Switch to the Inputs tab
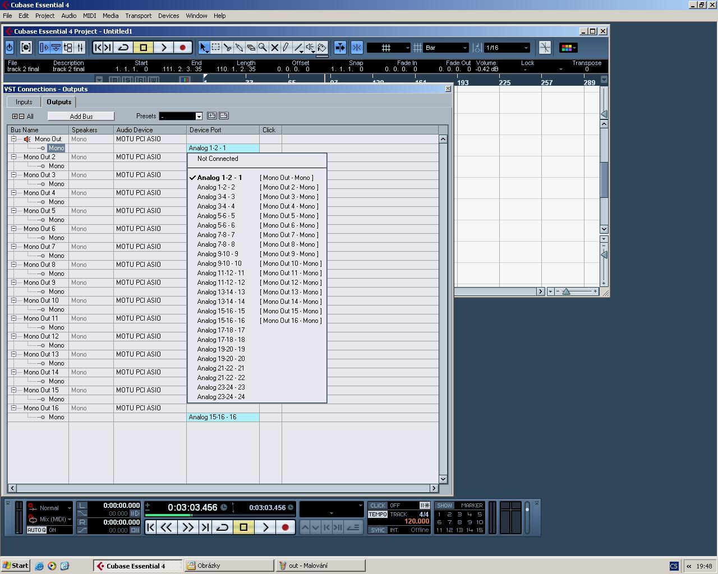Viewport: 718px width, 574px height. pos(24,102)
